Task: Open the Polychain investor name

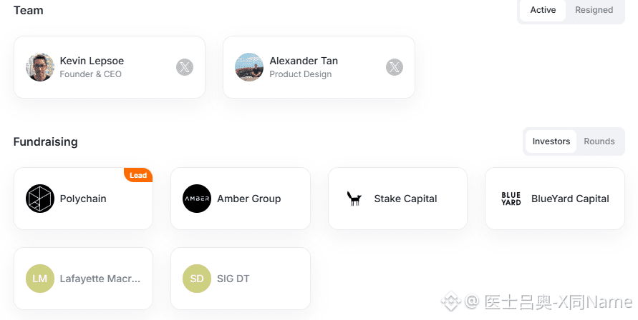Action: coord(83,199)
